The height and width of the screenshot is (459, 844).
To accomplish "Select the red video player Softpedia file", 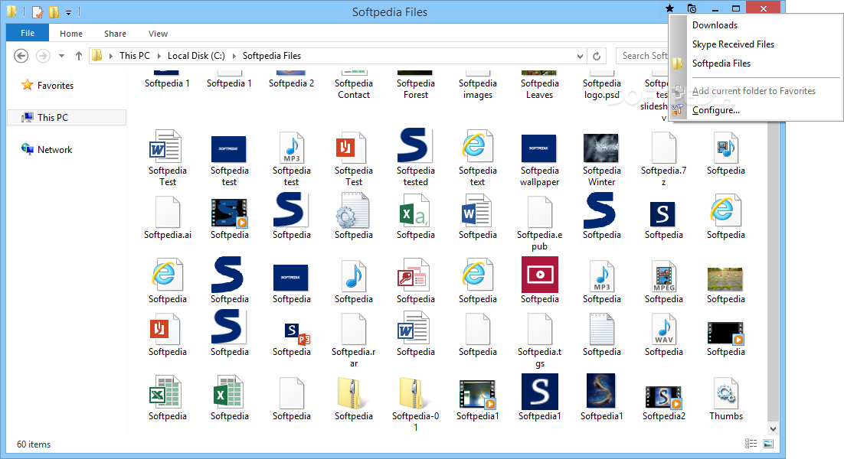I will tap(539, 281).
